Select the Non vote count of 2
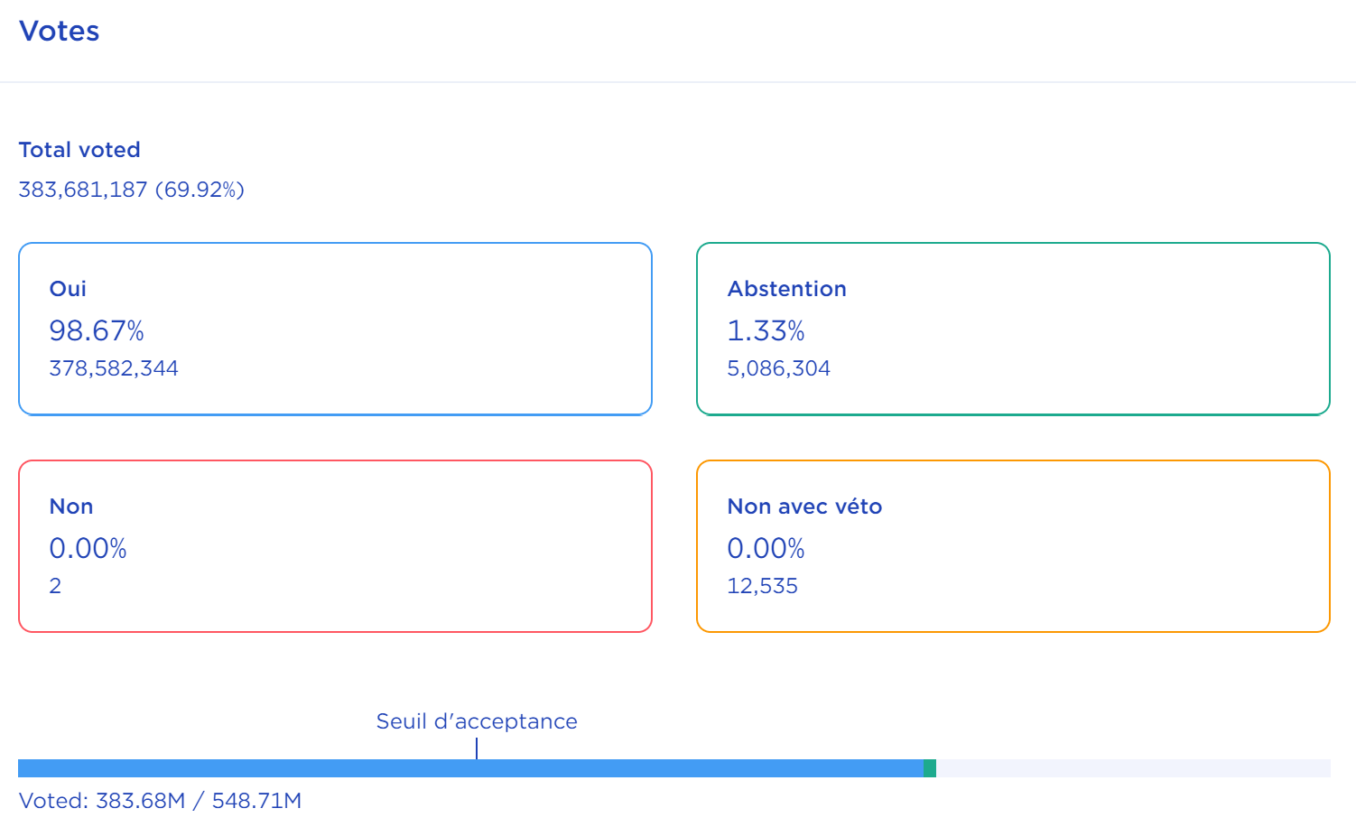 click(x=55, y=586)
